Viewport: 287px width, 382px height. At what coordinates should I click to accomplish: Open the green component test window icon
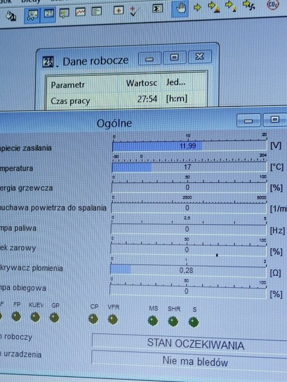click(x=64, y=13)
